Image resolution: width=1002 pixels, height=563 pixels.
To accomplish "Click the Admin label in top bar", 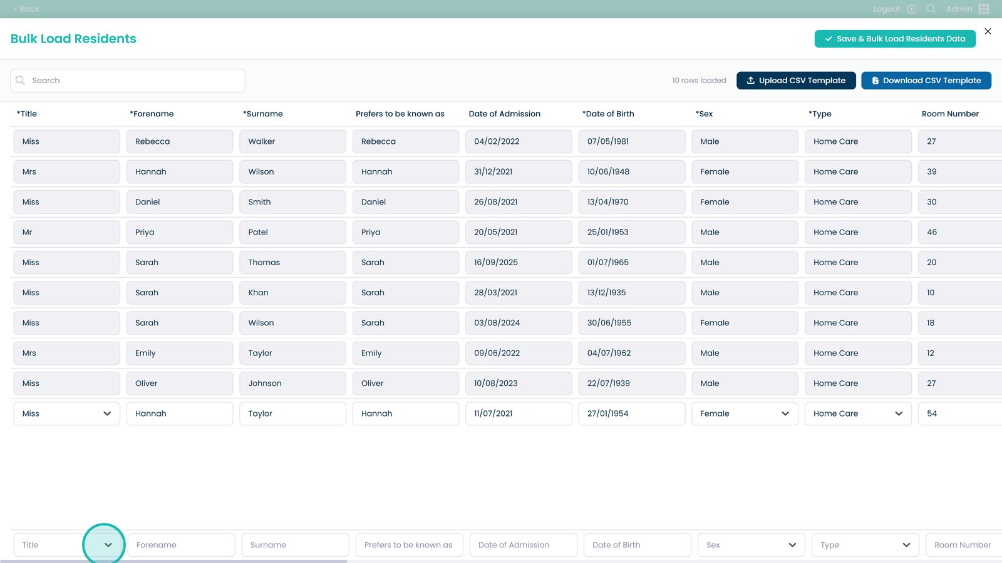I will pyautogui.click(x=959, y=9).
